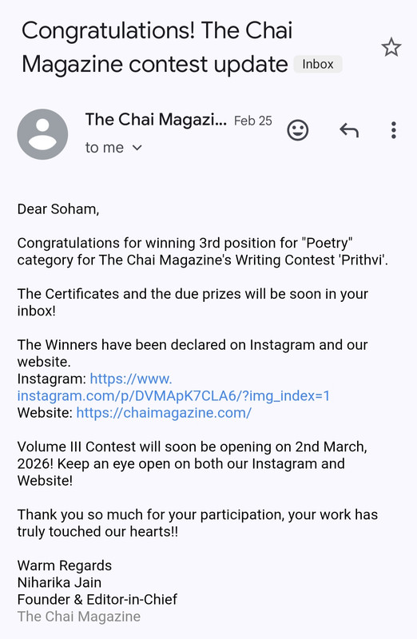Tap the 'Dear Soham,' greeting line
Image resolution: width=417 pixels, height=639 pixels.
tap(58, 209)
